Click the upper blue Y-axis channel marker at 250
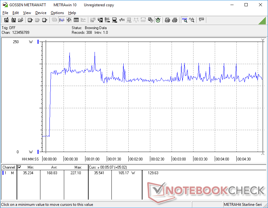The height and width of the screenshot is (208, 268). 38,42
